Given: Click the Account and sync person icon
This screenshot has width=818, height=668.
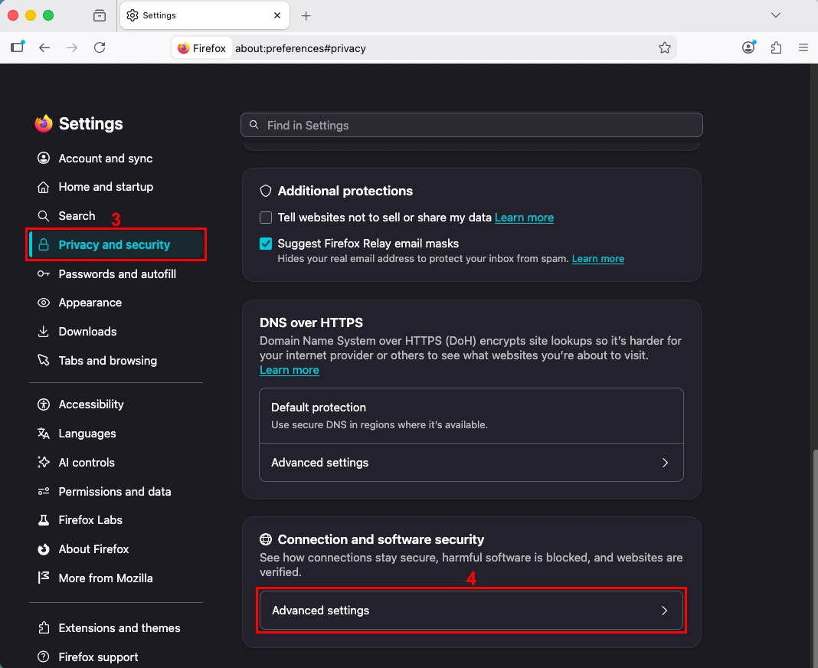Looking at the screenshot, I should coord(44,158).
